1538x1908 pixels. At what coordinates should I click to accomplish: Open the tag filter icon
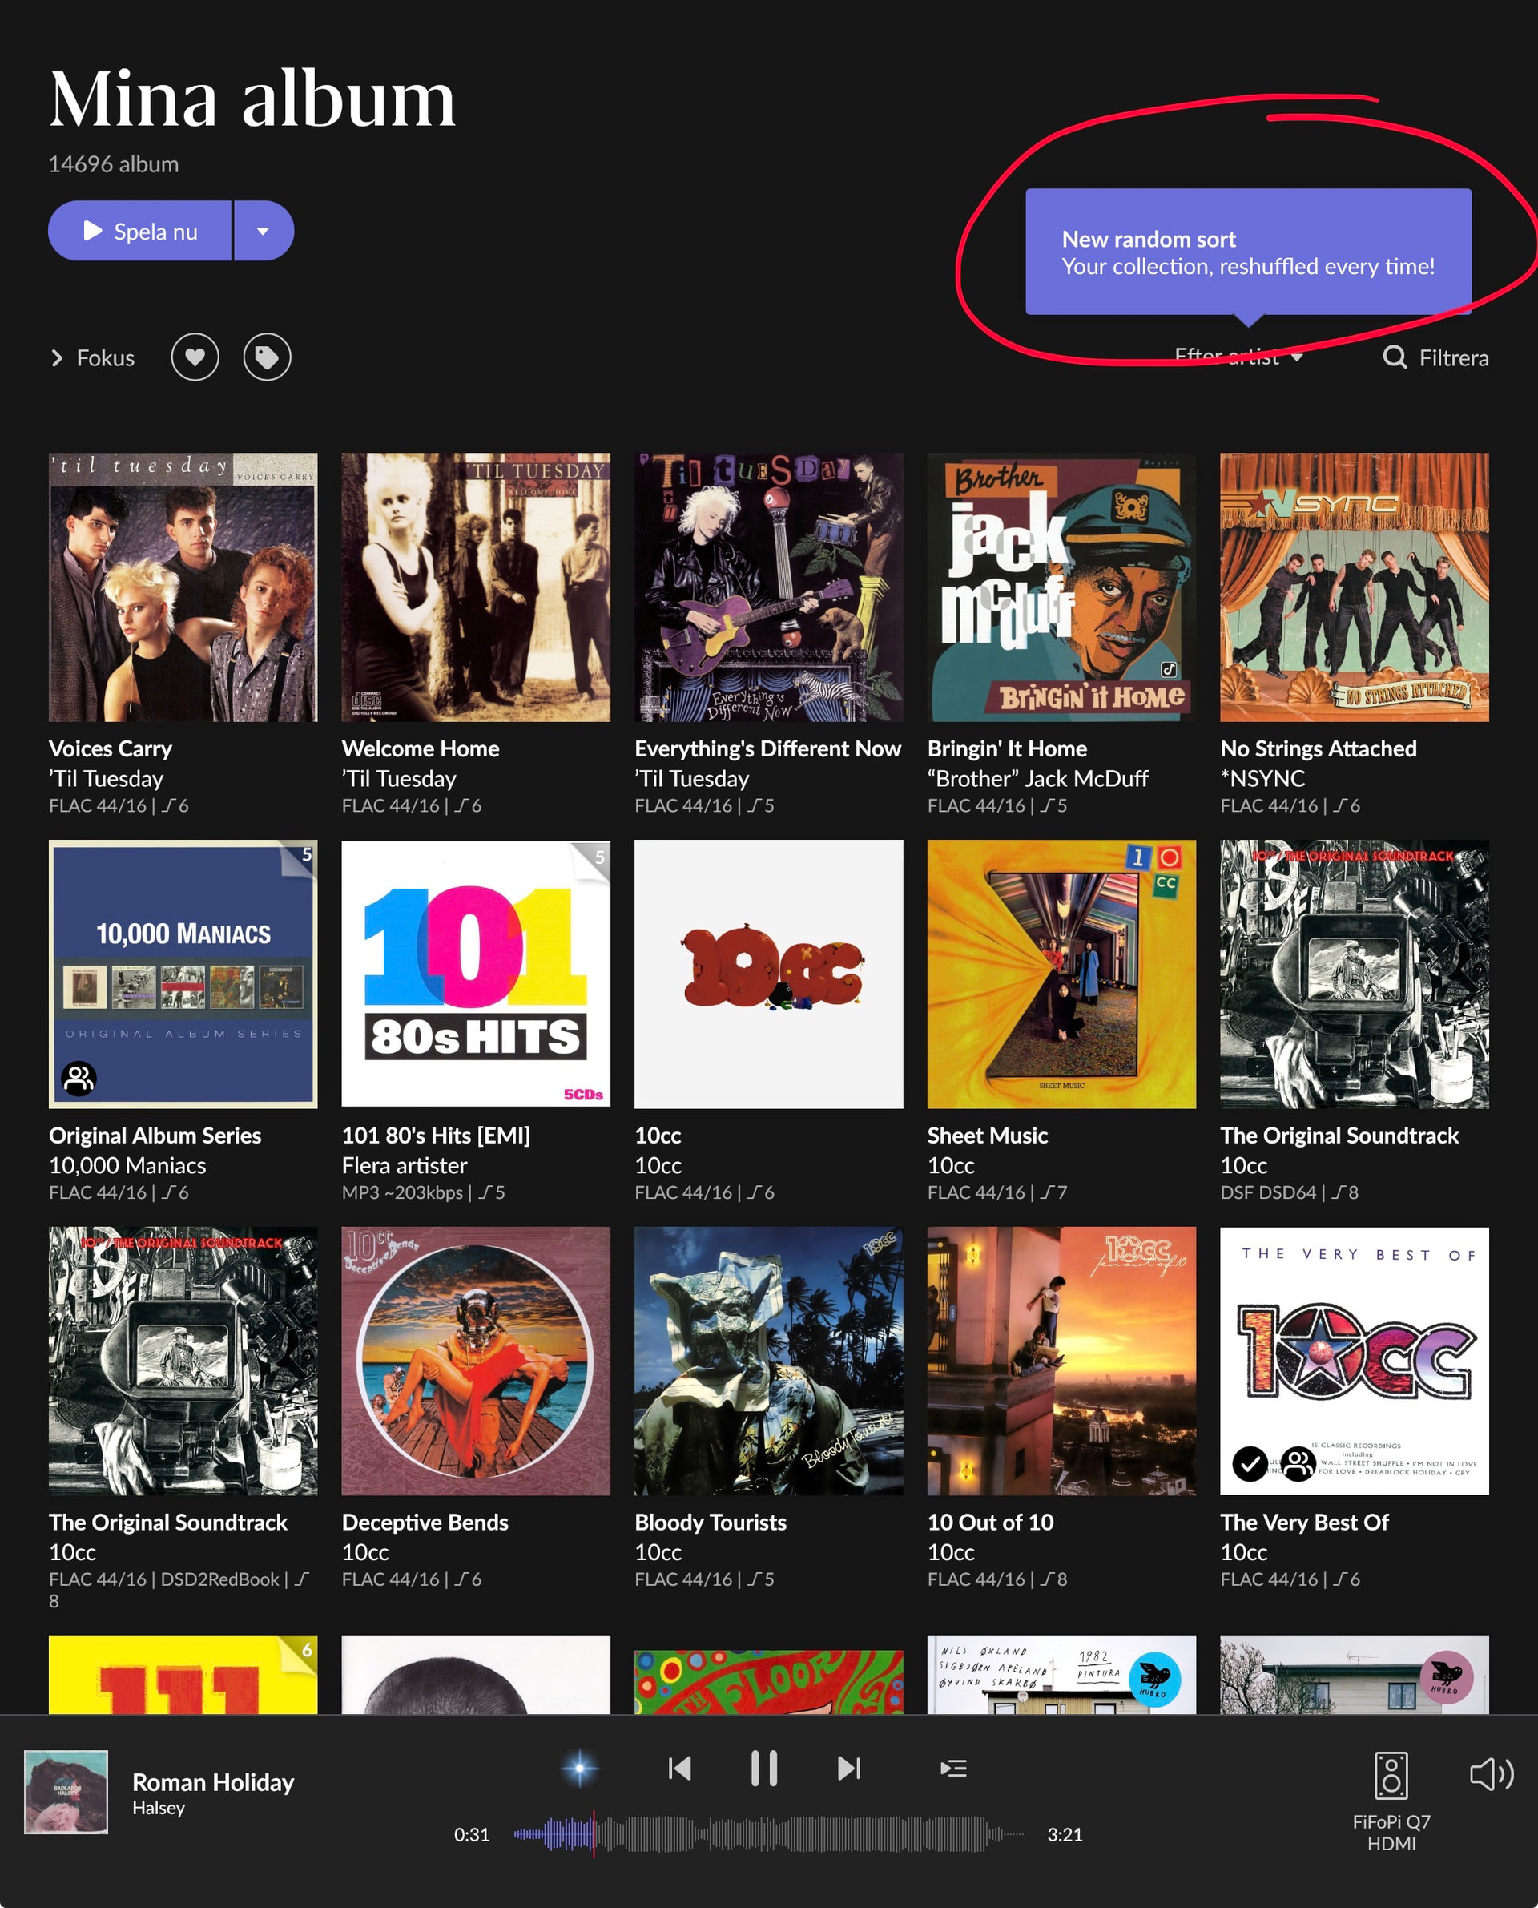pos(267,357)
